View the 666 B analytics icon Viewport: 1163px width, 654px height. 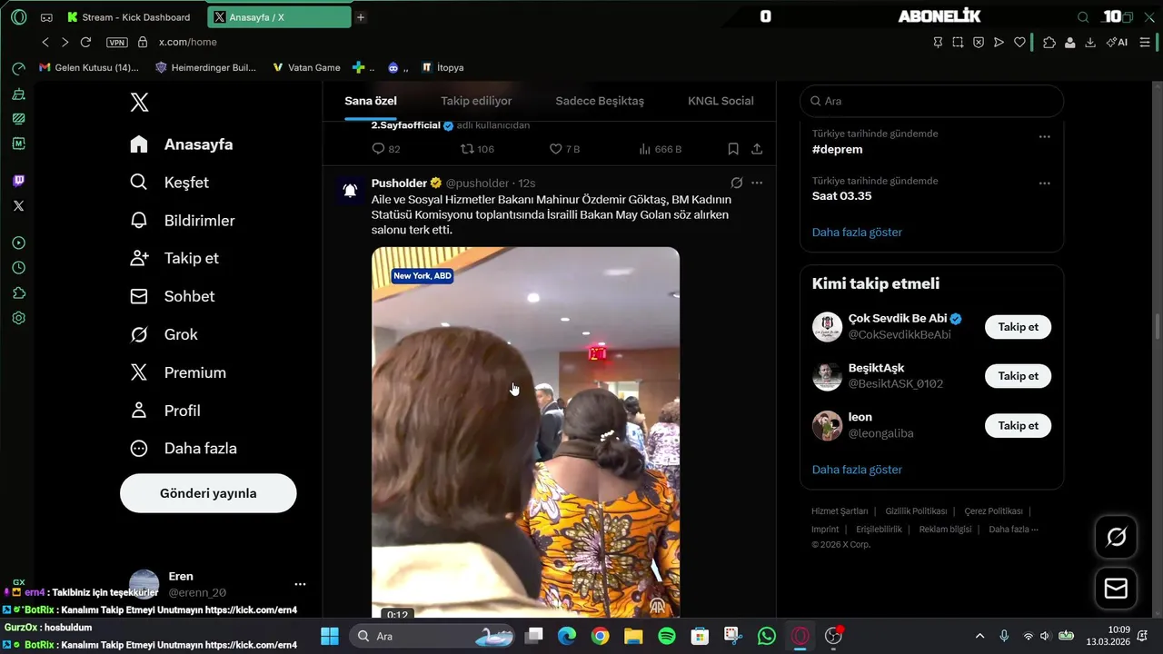tap(644, 149)
